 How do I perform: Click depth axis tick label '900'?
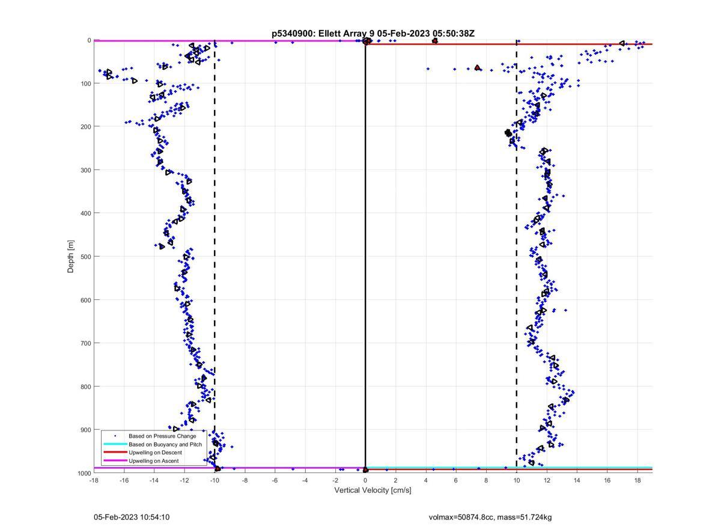[85, 430]
